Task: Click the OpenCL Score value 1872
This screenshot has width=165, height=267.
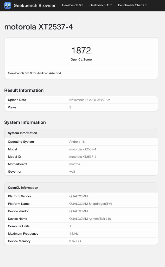Action: [81, 50]
